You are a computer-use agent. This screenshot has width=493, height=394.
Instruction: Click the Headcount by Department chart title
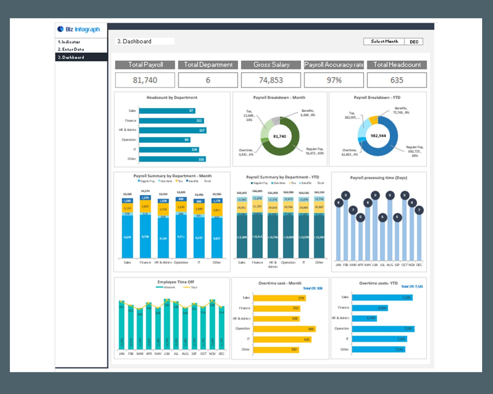172,97
